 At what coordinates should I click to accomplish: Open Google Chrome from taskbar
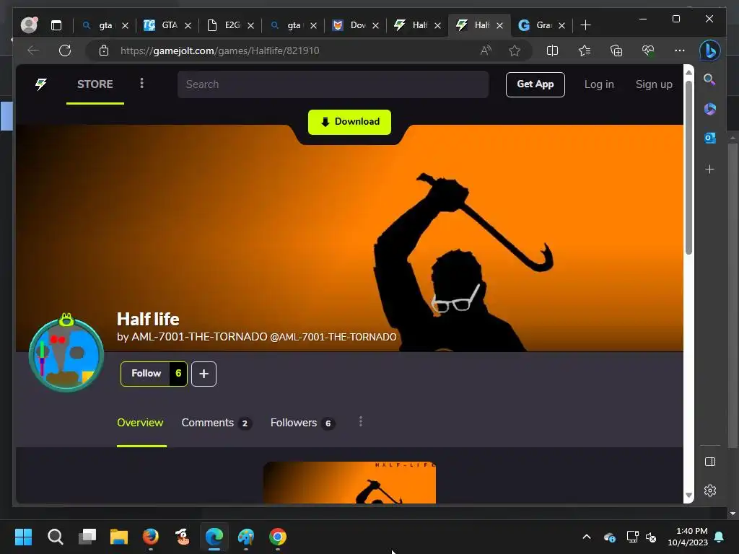278,537
